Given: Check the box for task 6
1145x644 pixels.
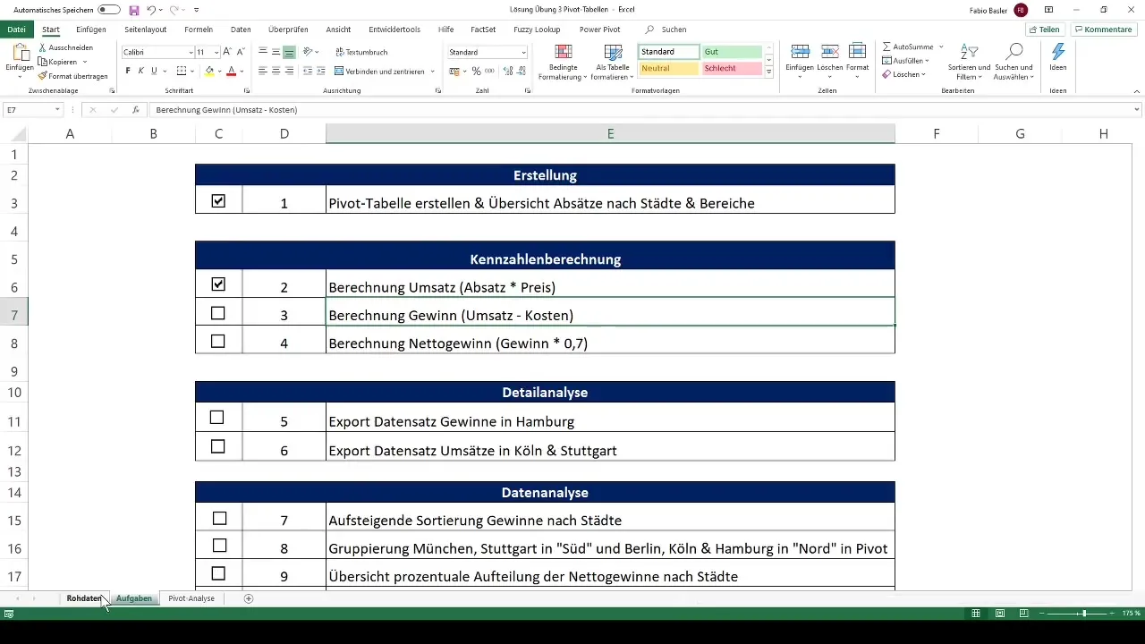Looking at the screenshot, I should coord(216,445).
